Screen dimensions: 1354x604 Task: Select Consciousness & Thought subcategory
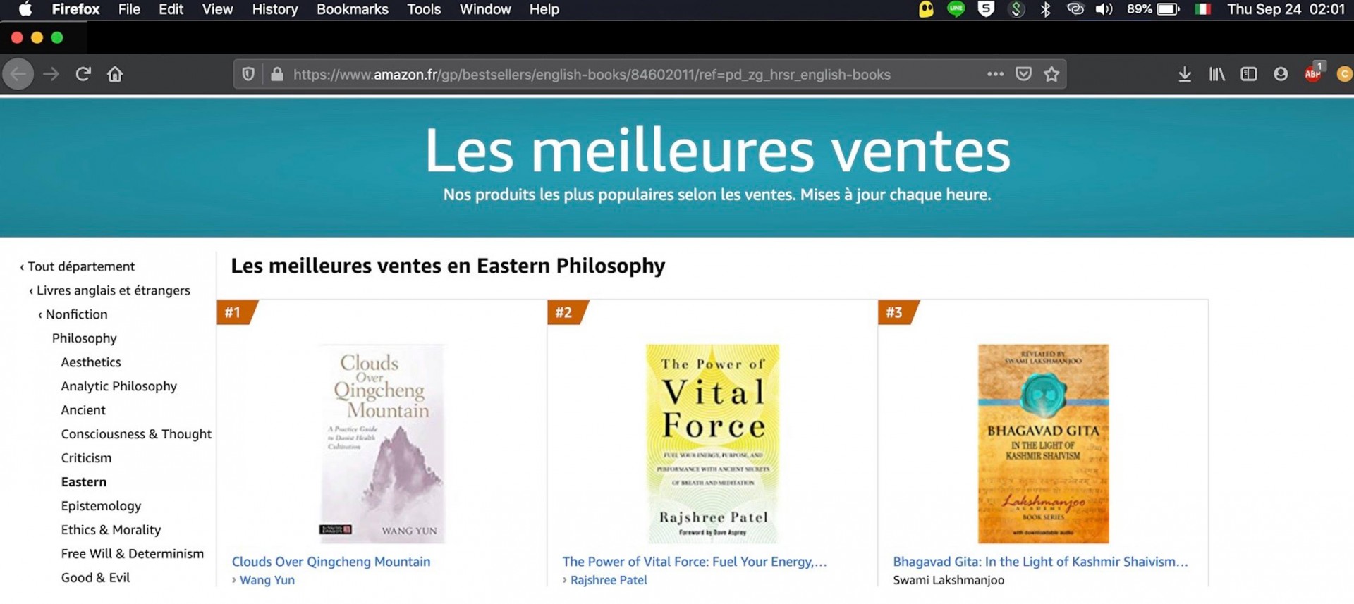136,434
